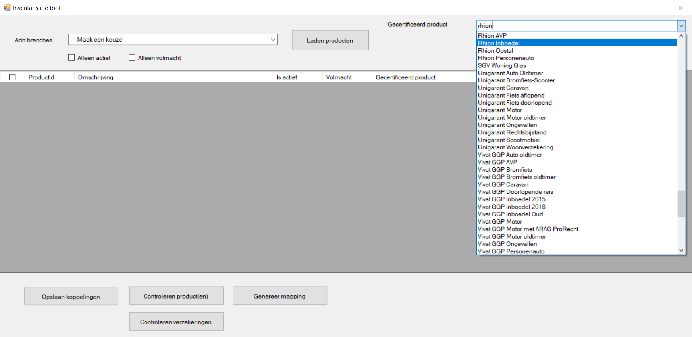692x337 pixels.
Task: Select Unigarant Caravan option
Action: [x=577, y=88]
